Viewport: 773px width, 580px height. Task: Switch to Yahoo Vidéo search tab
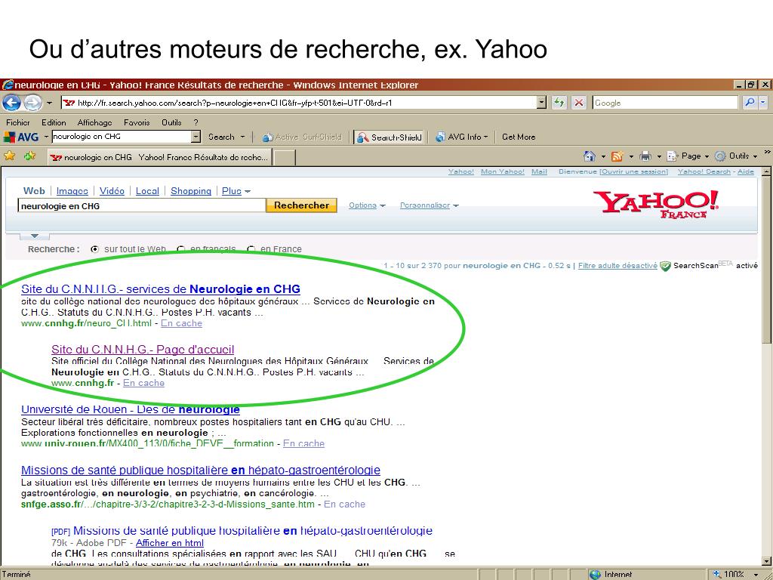[x=112, y=191]
